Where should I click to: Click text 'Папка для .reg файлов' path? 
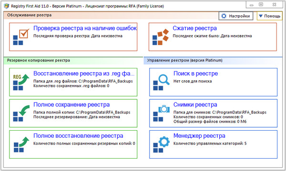83,81
